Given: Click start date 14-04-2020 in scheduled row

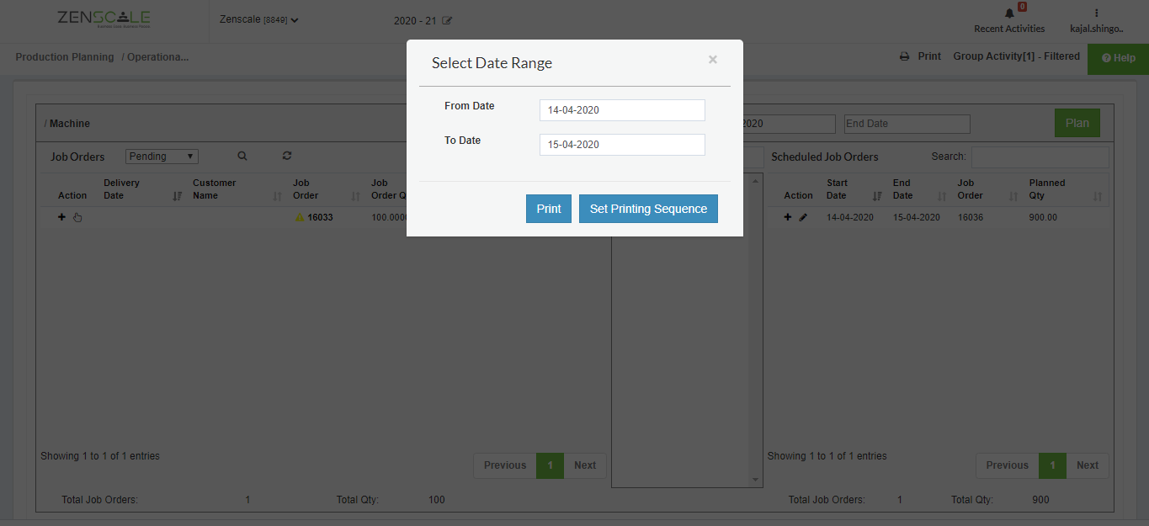Looking at the screenshot, I should coord(850,217).
